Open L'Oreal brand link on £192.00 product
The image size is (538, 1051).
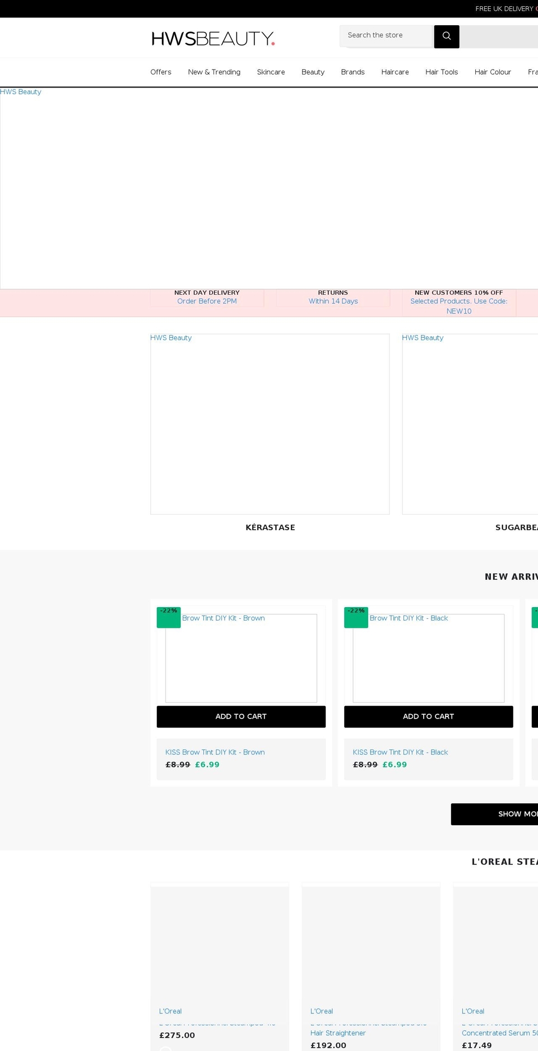click(x=322, y=1011)
